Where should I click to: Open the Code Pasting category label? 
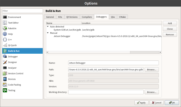[x=14, y=85]
